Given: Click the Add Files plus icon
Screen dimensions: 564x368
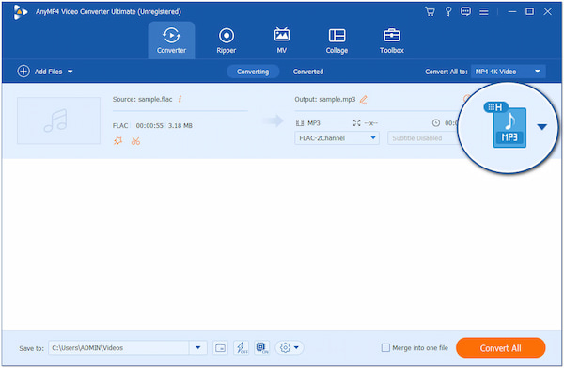Looking at the screenshot, I should click(23, 72).
